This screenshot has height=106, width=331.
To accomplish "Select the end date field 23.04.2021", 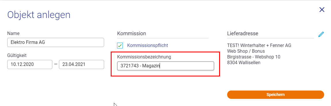I will coord(81,64).
